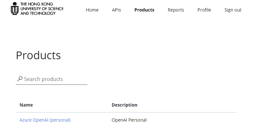
Task: Click the "AND TECHNOLOGY" logo line
Action: point(38,13)
